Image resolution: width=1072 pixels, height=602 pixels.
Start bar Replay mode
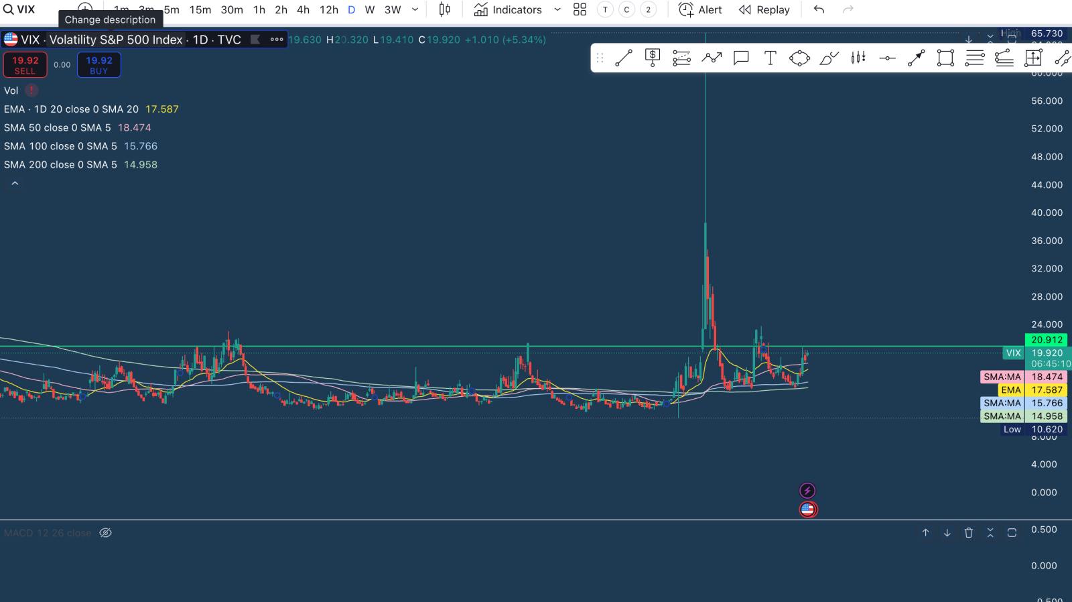[764, 9]
